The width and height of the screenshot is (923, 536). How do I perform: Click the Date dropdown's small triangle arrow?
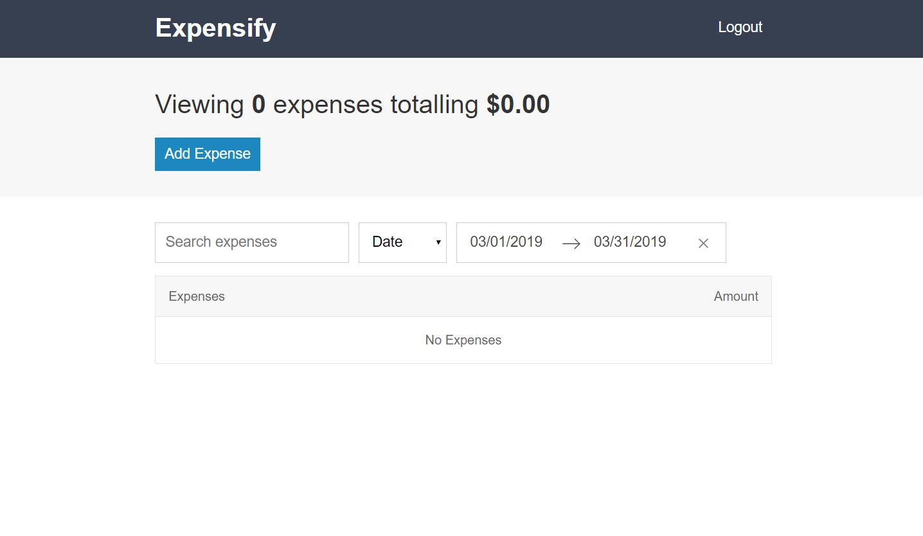tap(438, 242)
